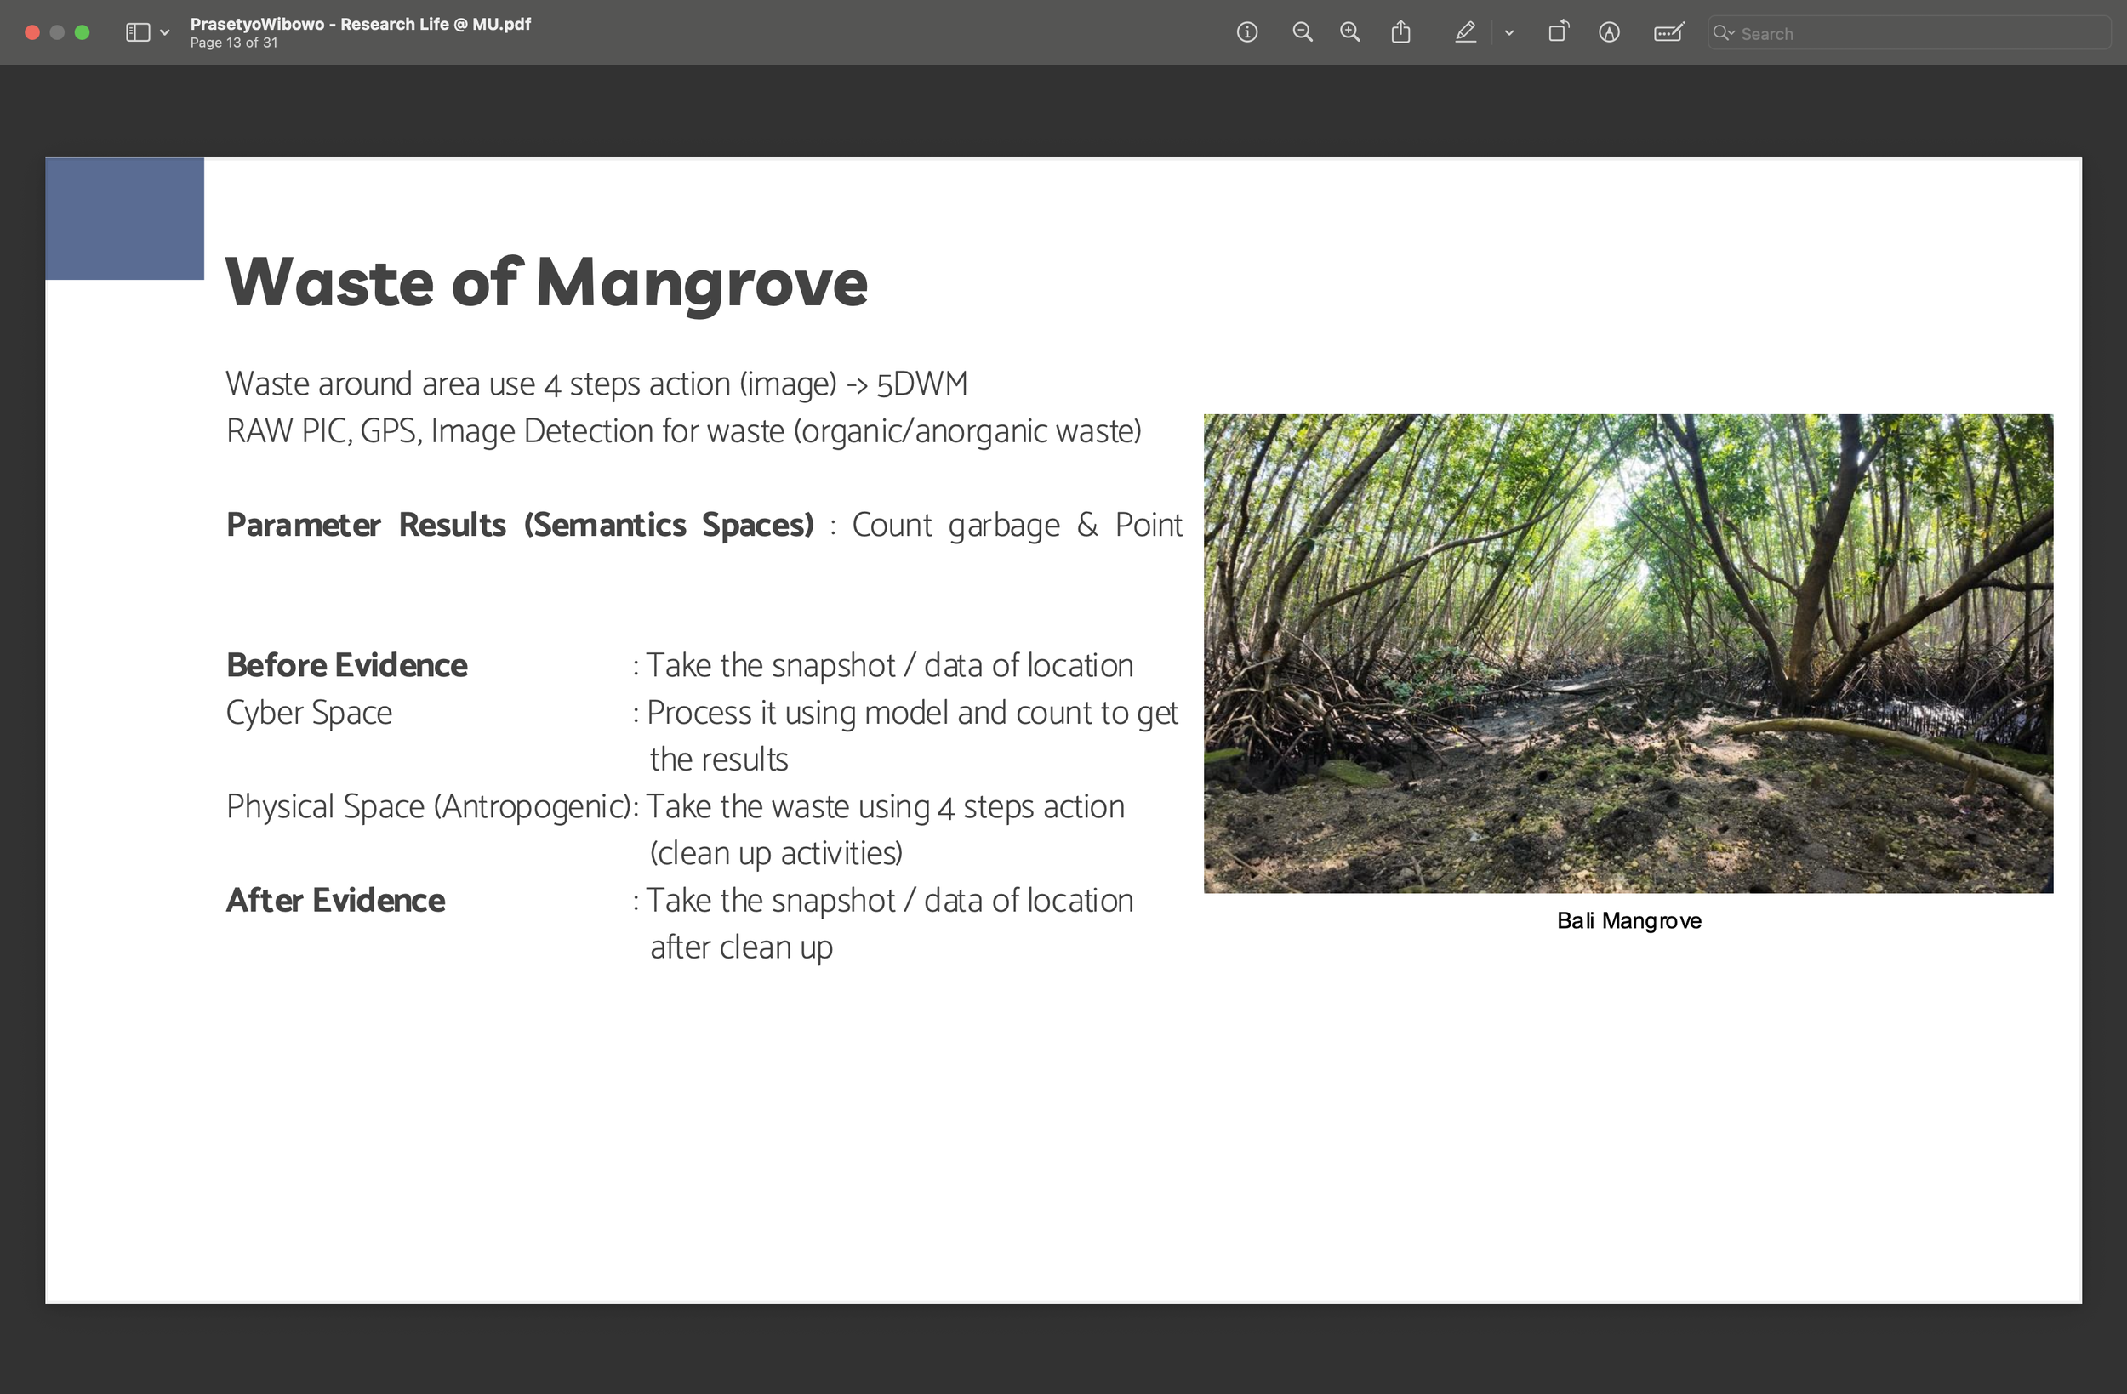Zoom in on the PDF page

pyautogui.click(x=1349, y=33)
